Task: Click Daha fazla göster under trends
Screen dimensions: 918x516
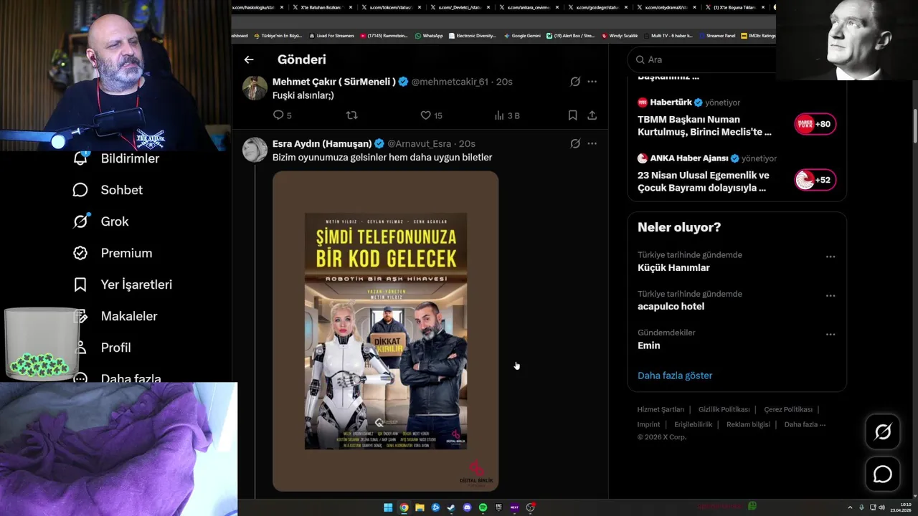Action: pyautogui.click(x=675, y=376)
